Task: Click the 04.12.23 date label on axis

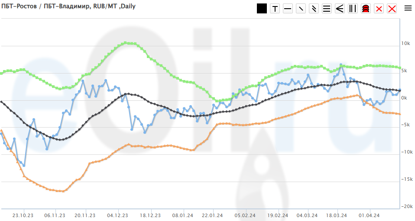Action: click(117, 215)
